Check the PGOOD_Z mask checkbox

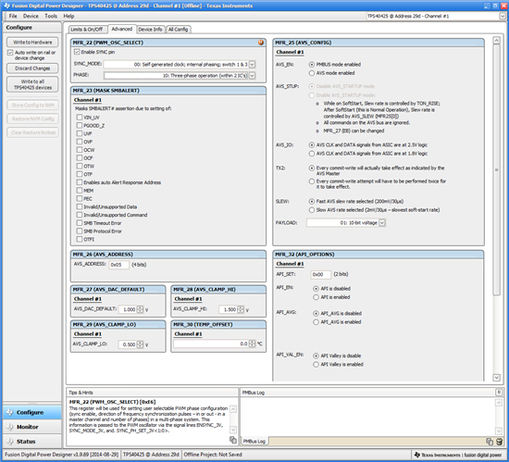click(80, 125)
